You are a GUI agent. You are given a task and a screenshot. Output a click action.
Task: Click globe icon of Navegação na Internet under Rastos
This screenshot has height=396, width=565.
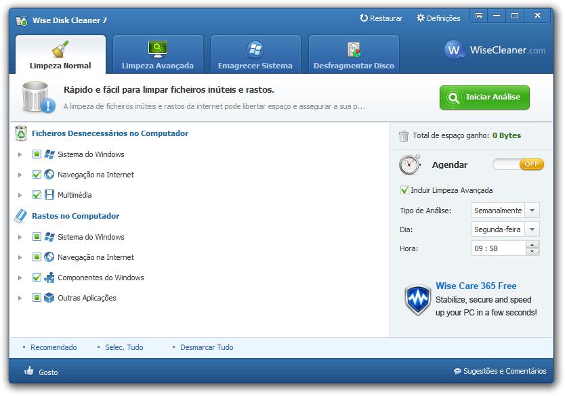[49, 257]
